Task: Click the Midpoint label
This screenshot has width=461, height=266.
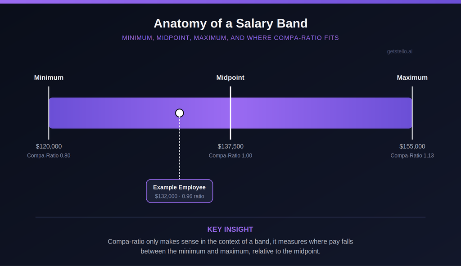Action: (230, 77)
